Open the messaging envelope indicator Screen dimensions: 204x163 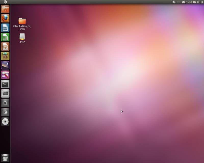[x=183, y=2]
